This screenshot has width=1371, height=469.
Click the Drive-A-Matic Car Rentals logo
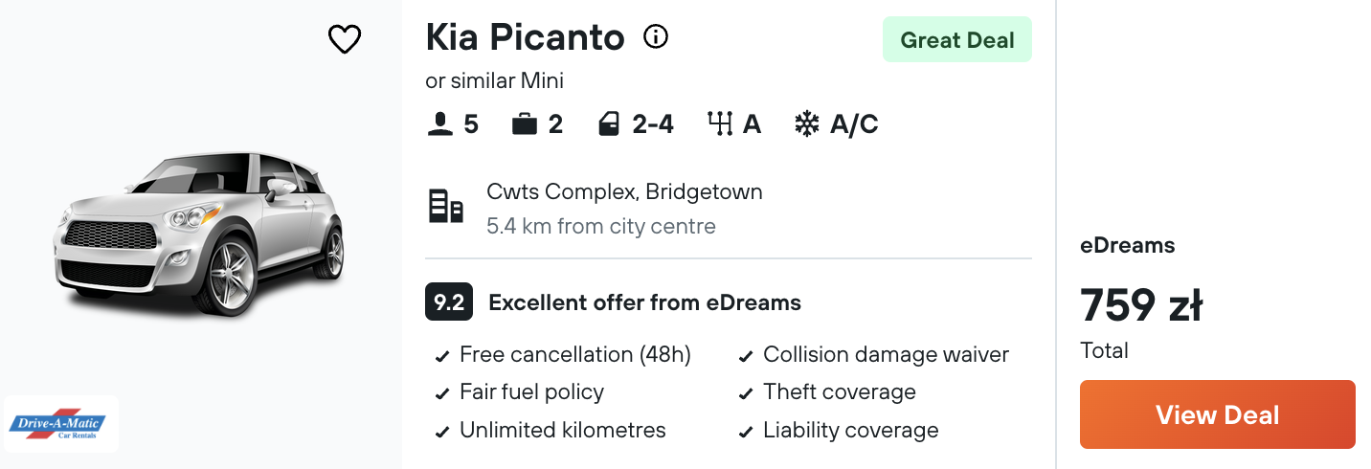[x=61, y=424]
